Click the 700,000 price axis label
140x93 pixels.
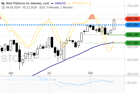tap(133, 6)
